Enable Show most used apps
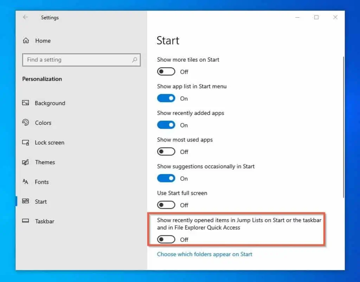The height and width of the screenshot is (282, 360). (x=166, y=152)
